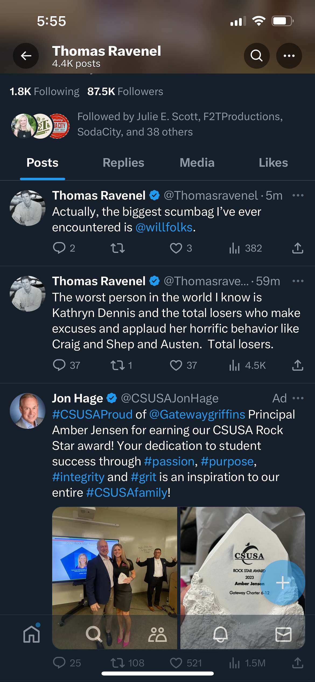Share the 5m-old post
The width and height of the screenshot is (315, 682).
pos(297,248)
